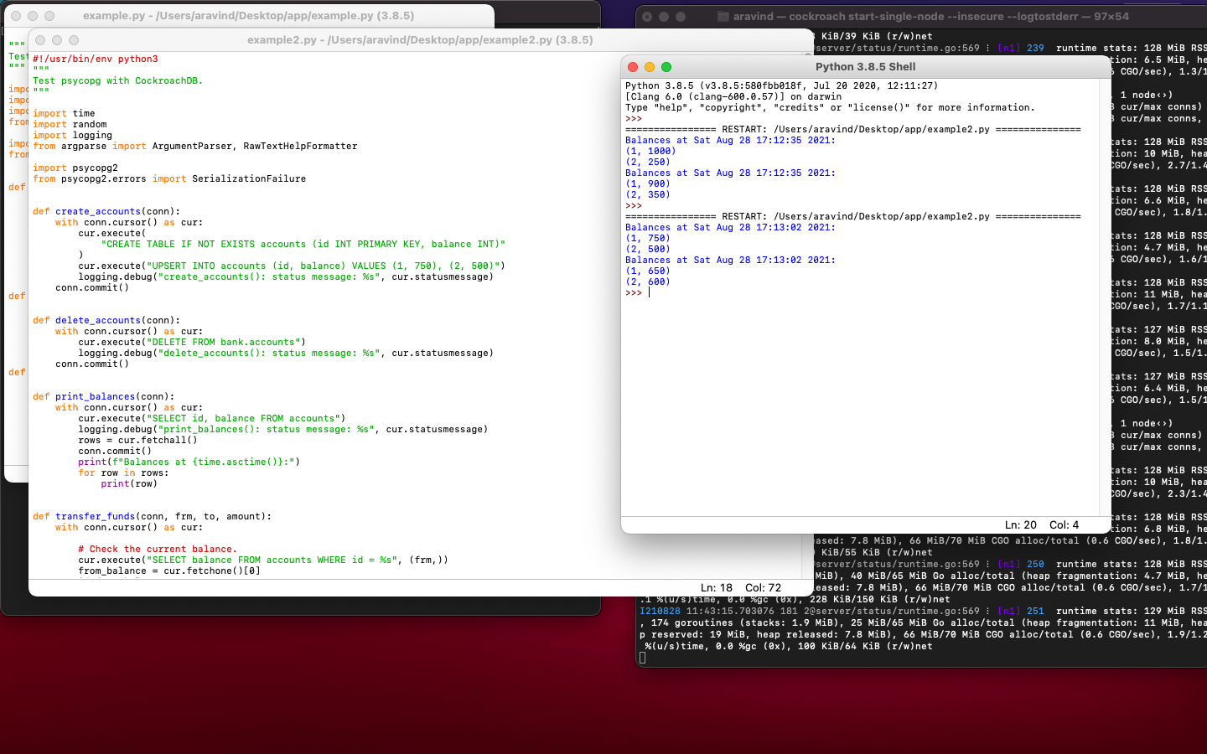The width and height of the screenshot is (1207, 754).
Task: Bring example2.py window forward via its title
Action: coord(420,40)
